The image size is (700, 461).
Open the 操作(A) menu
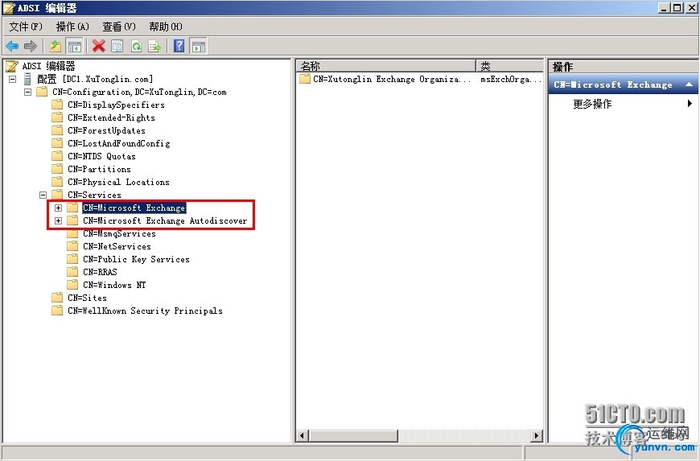[72, 27]
